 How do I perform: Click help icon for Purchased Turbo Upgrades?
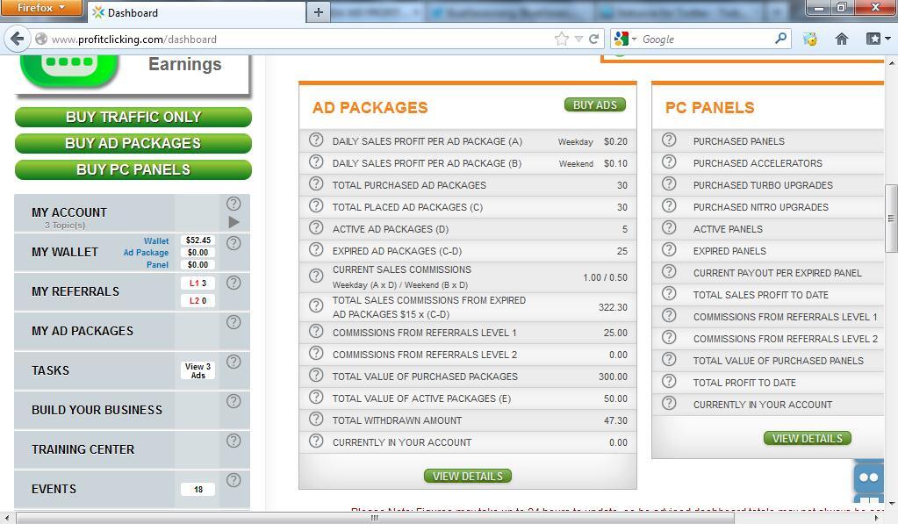pyautogui.click(x=669, y=183)
